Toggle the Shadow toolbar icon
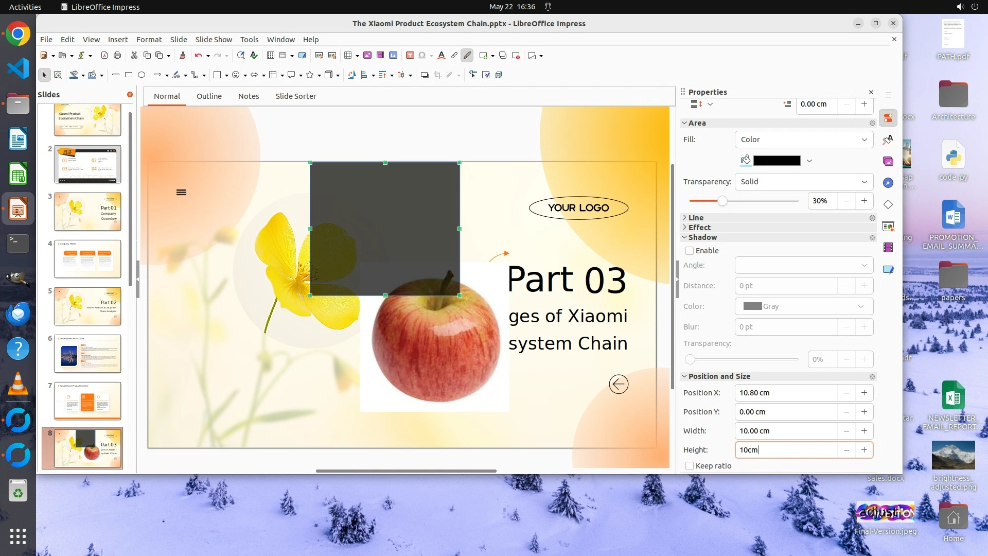 (x=425, y=75)
